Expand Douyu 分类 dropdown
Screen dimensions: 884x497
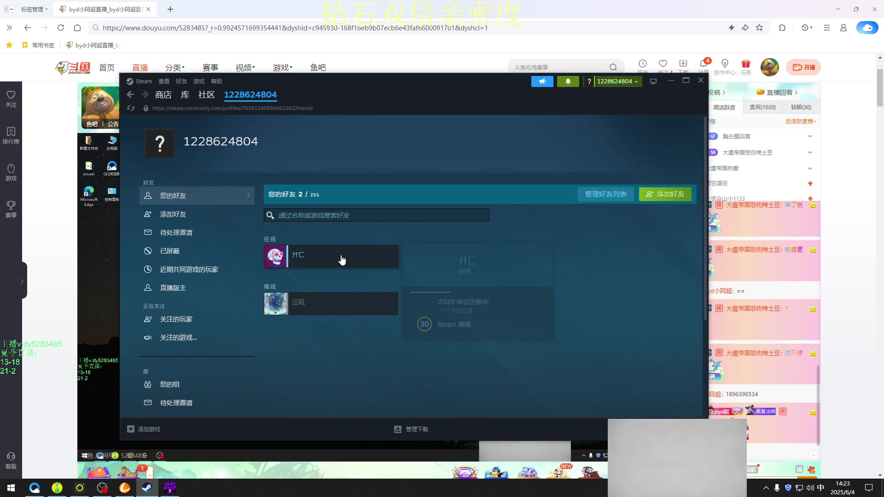pyautogui.click(x=175, y=68)
